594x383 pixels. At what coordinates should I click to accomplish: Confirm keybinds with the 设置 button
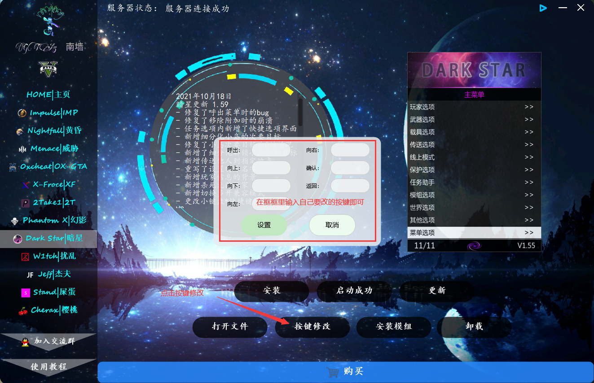point(264,225)
